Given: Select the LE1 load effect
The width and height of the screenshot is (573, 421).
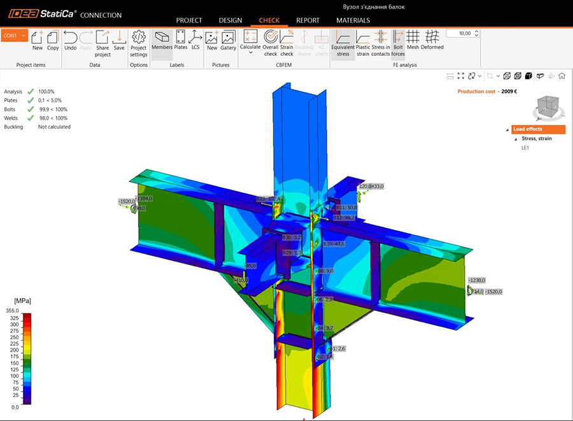Looking at the screenshot, I should [525, 148].
